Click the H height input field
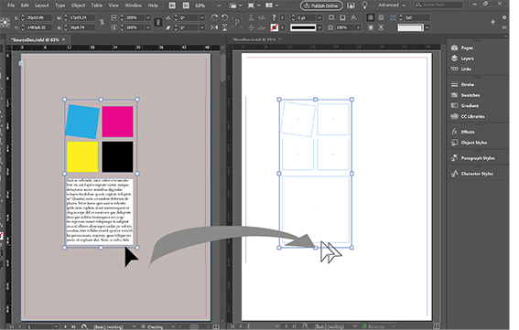Viewport: 519px width, 330px height. [82, 27]
